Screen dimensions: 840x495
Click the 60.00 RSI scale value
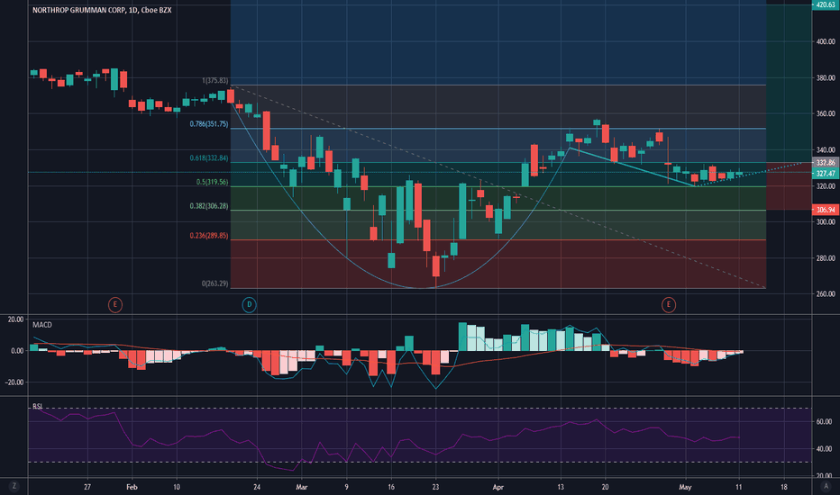coord(824,422)
